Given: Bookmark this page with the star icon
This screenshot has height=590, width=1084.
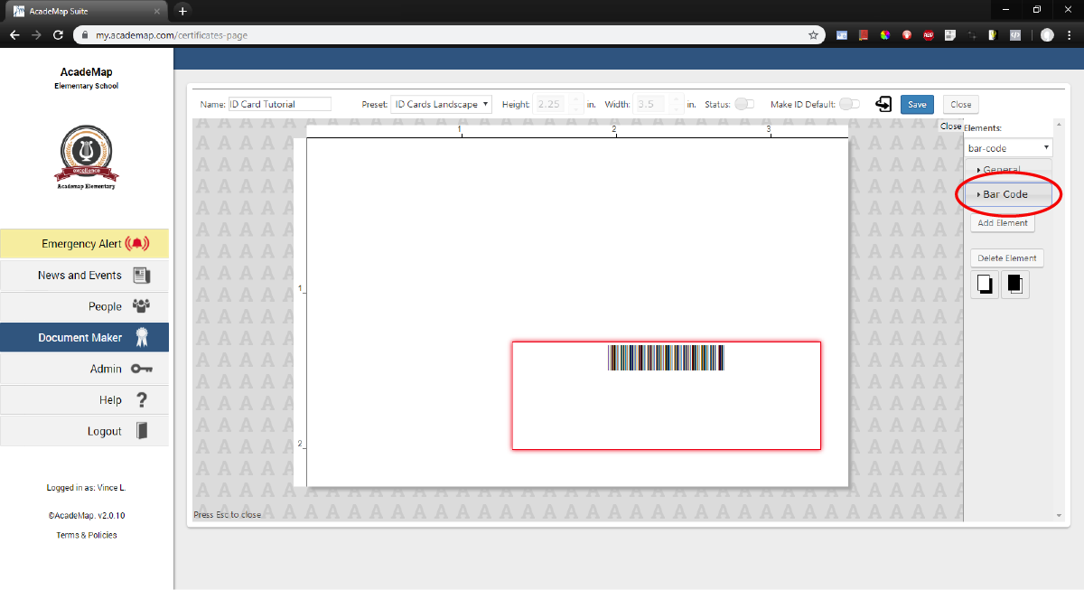Looking at the screenshot, I should 813,35.
